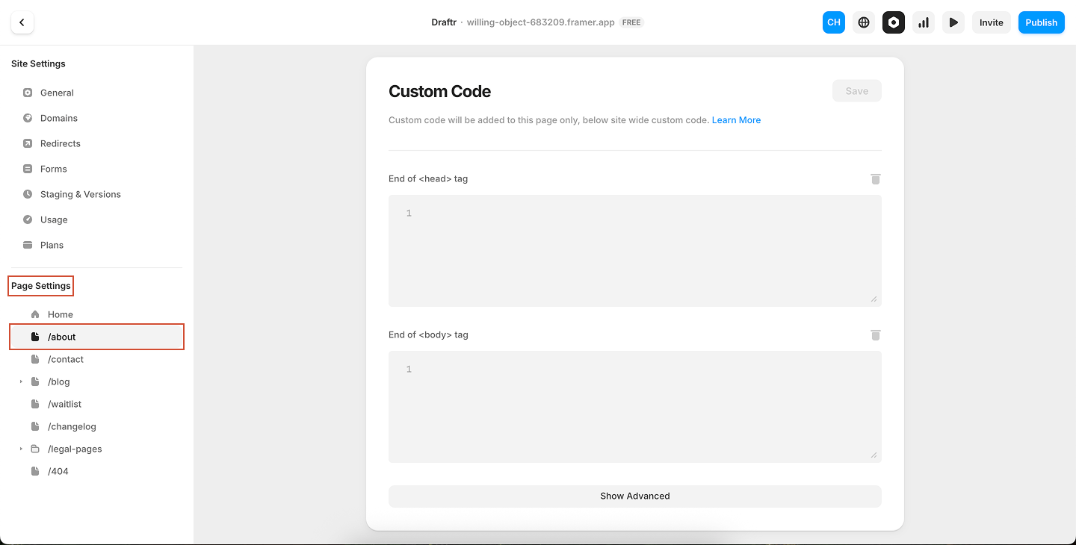Click the Site Settings heading

click(38, 63)
